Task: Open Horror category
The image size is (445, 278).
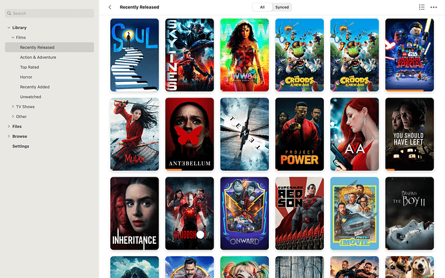Action: pyautogui.click(x=26, y=77)
